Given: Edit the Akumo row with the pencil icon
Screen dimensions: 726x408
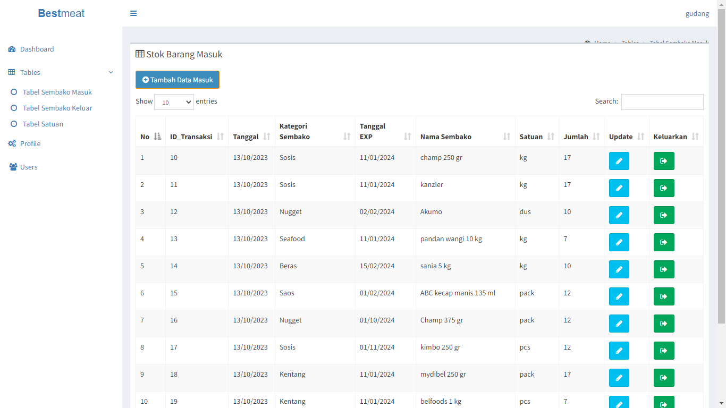Looking at the screenshot, I should [x=619, y=215].
